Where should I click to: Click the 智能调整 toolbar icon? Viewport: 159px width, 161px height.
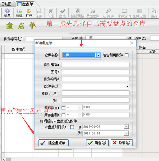[x=77, y=11]
